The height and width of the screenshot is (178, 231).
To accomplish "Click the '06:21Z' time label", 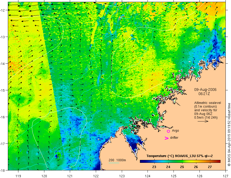I will tap(204, 94).
